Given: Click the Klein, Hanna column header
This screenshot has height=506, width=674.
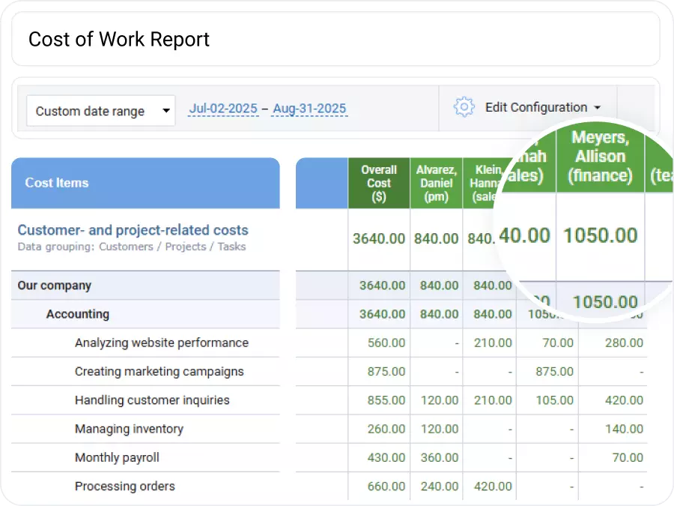Looking at the screenshot, I should pos(487,182).
